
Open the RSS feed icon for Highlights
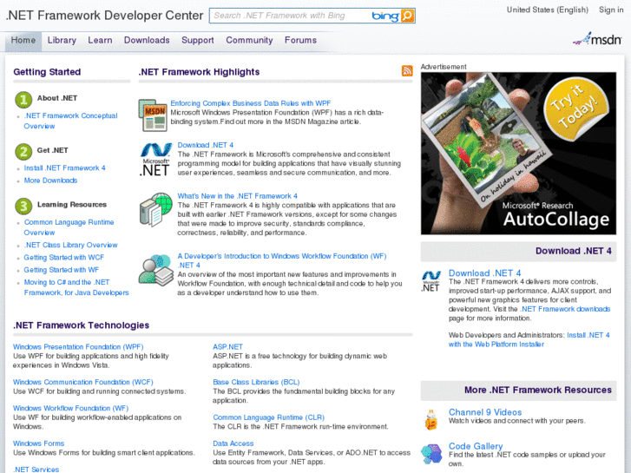[407, 70]
